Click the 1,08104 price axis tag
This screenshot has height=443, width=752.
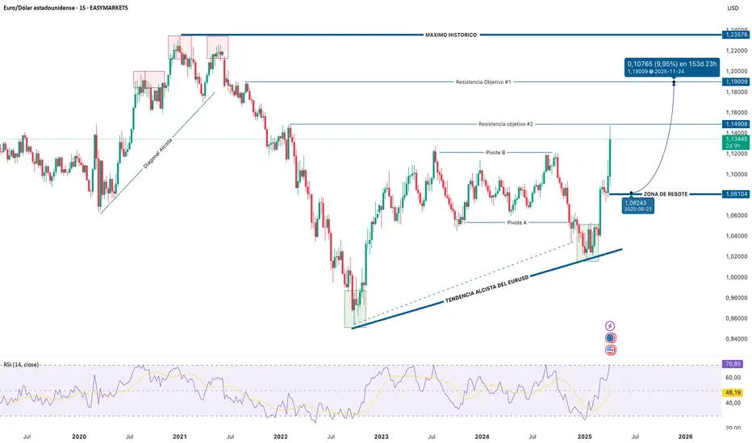[736, 194]
